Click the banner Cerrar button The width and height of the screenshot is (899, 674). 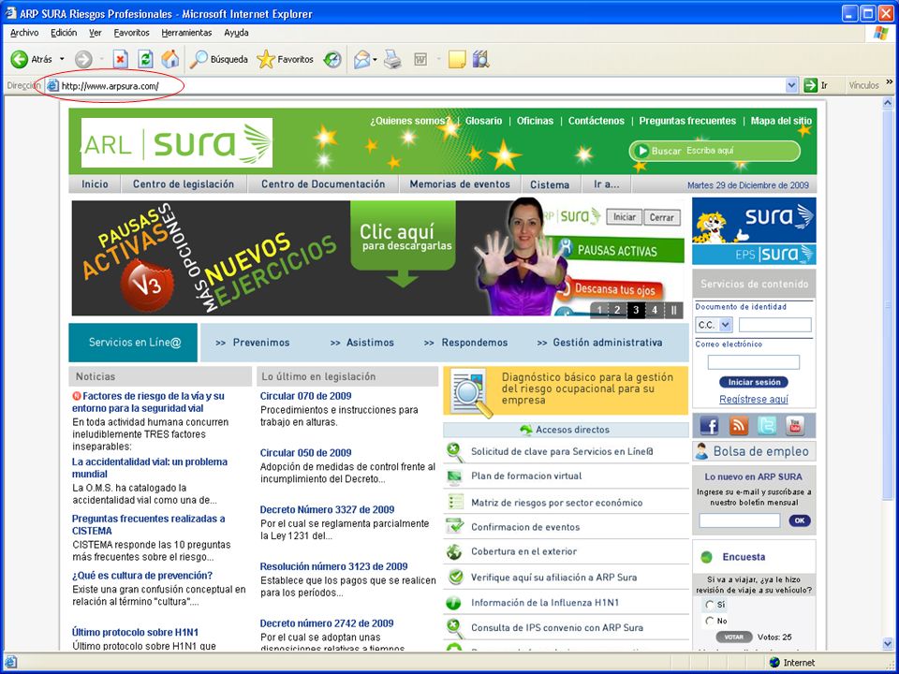[662, 217]
